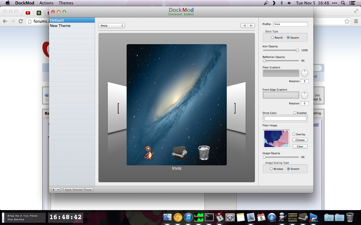Open the volume menu bar icon

pyautogui.click(x=289, y=3)
